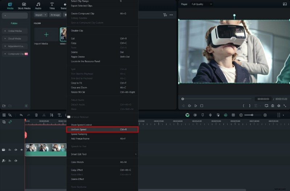Click the text T tool icon

click(59, 115)
